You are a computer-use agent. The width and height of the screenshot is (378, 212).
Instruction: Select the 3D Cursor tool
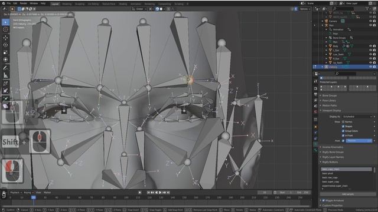5,29
